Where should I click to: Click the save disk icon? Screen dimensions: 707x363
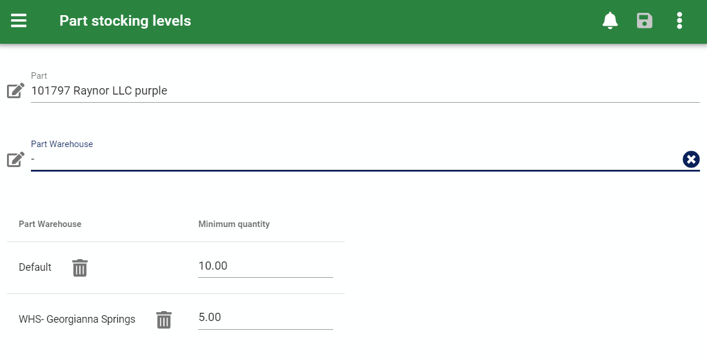645,21
